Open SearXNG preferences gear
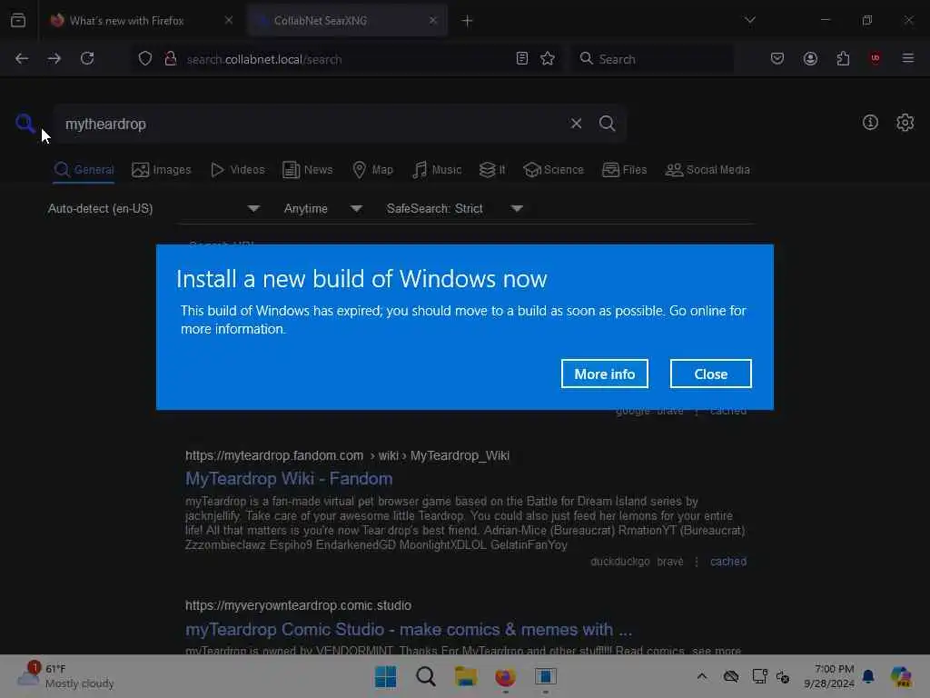This screenshot has height=698, width=930. 905,123
